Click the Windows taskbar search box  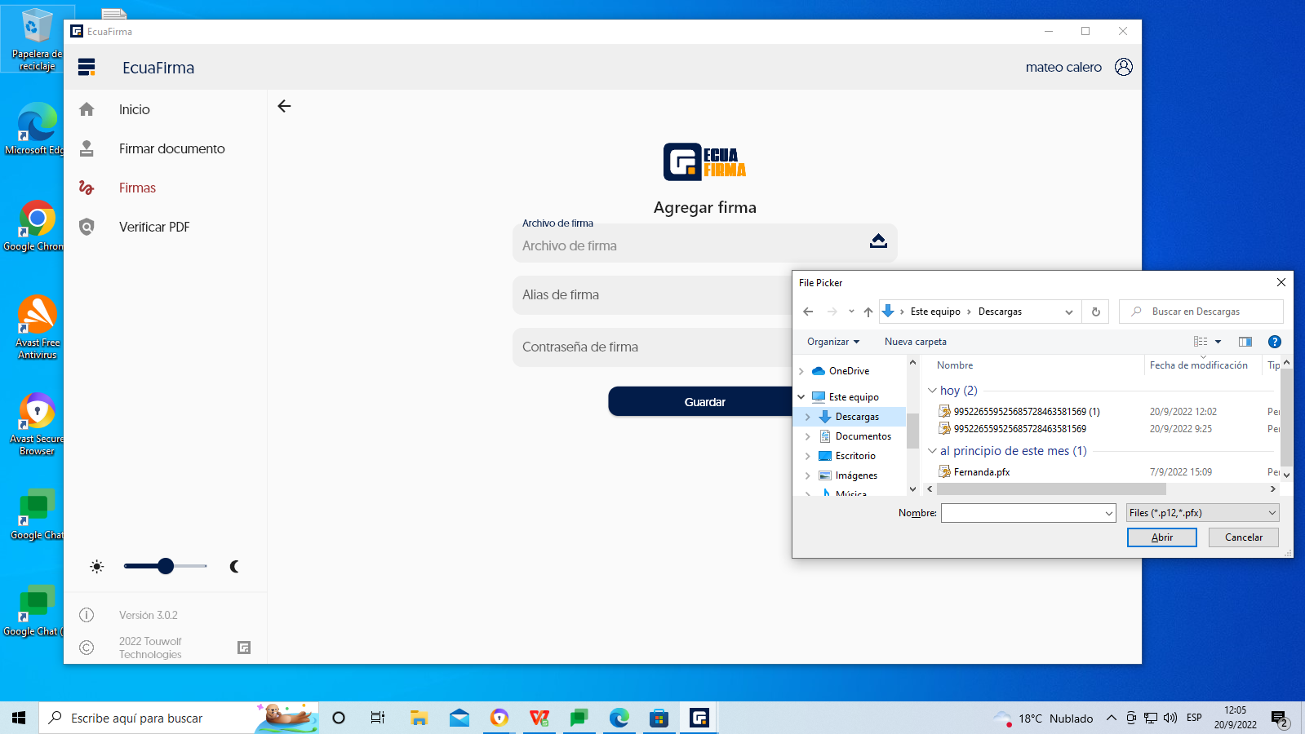[x=179, y=718]
